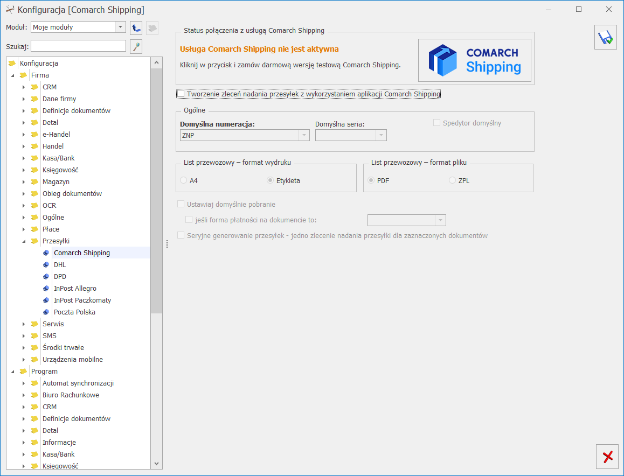Click the Przesyłki folder icon
This screenshot has height=476, width=624.
34,241
